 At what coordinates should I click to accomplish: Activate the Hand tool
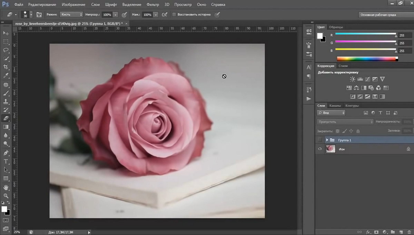point(6,187)
